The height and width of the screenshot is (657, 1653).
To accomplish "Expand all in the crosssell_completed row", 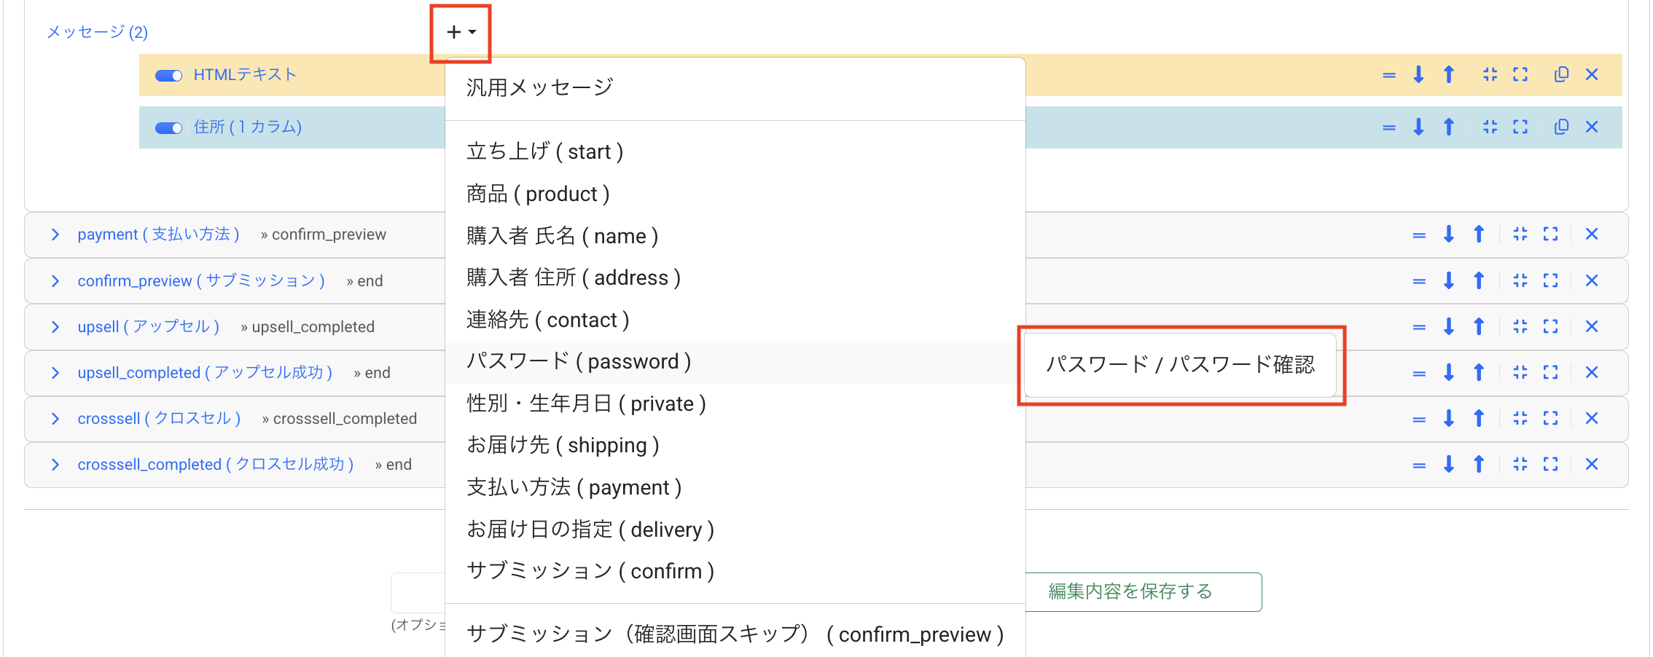I will point(1550,464).
